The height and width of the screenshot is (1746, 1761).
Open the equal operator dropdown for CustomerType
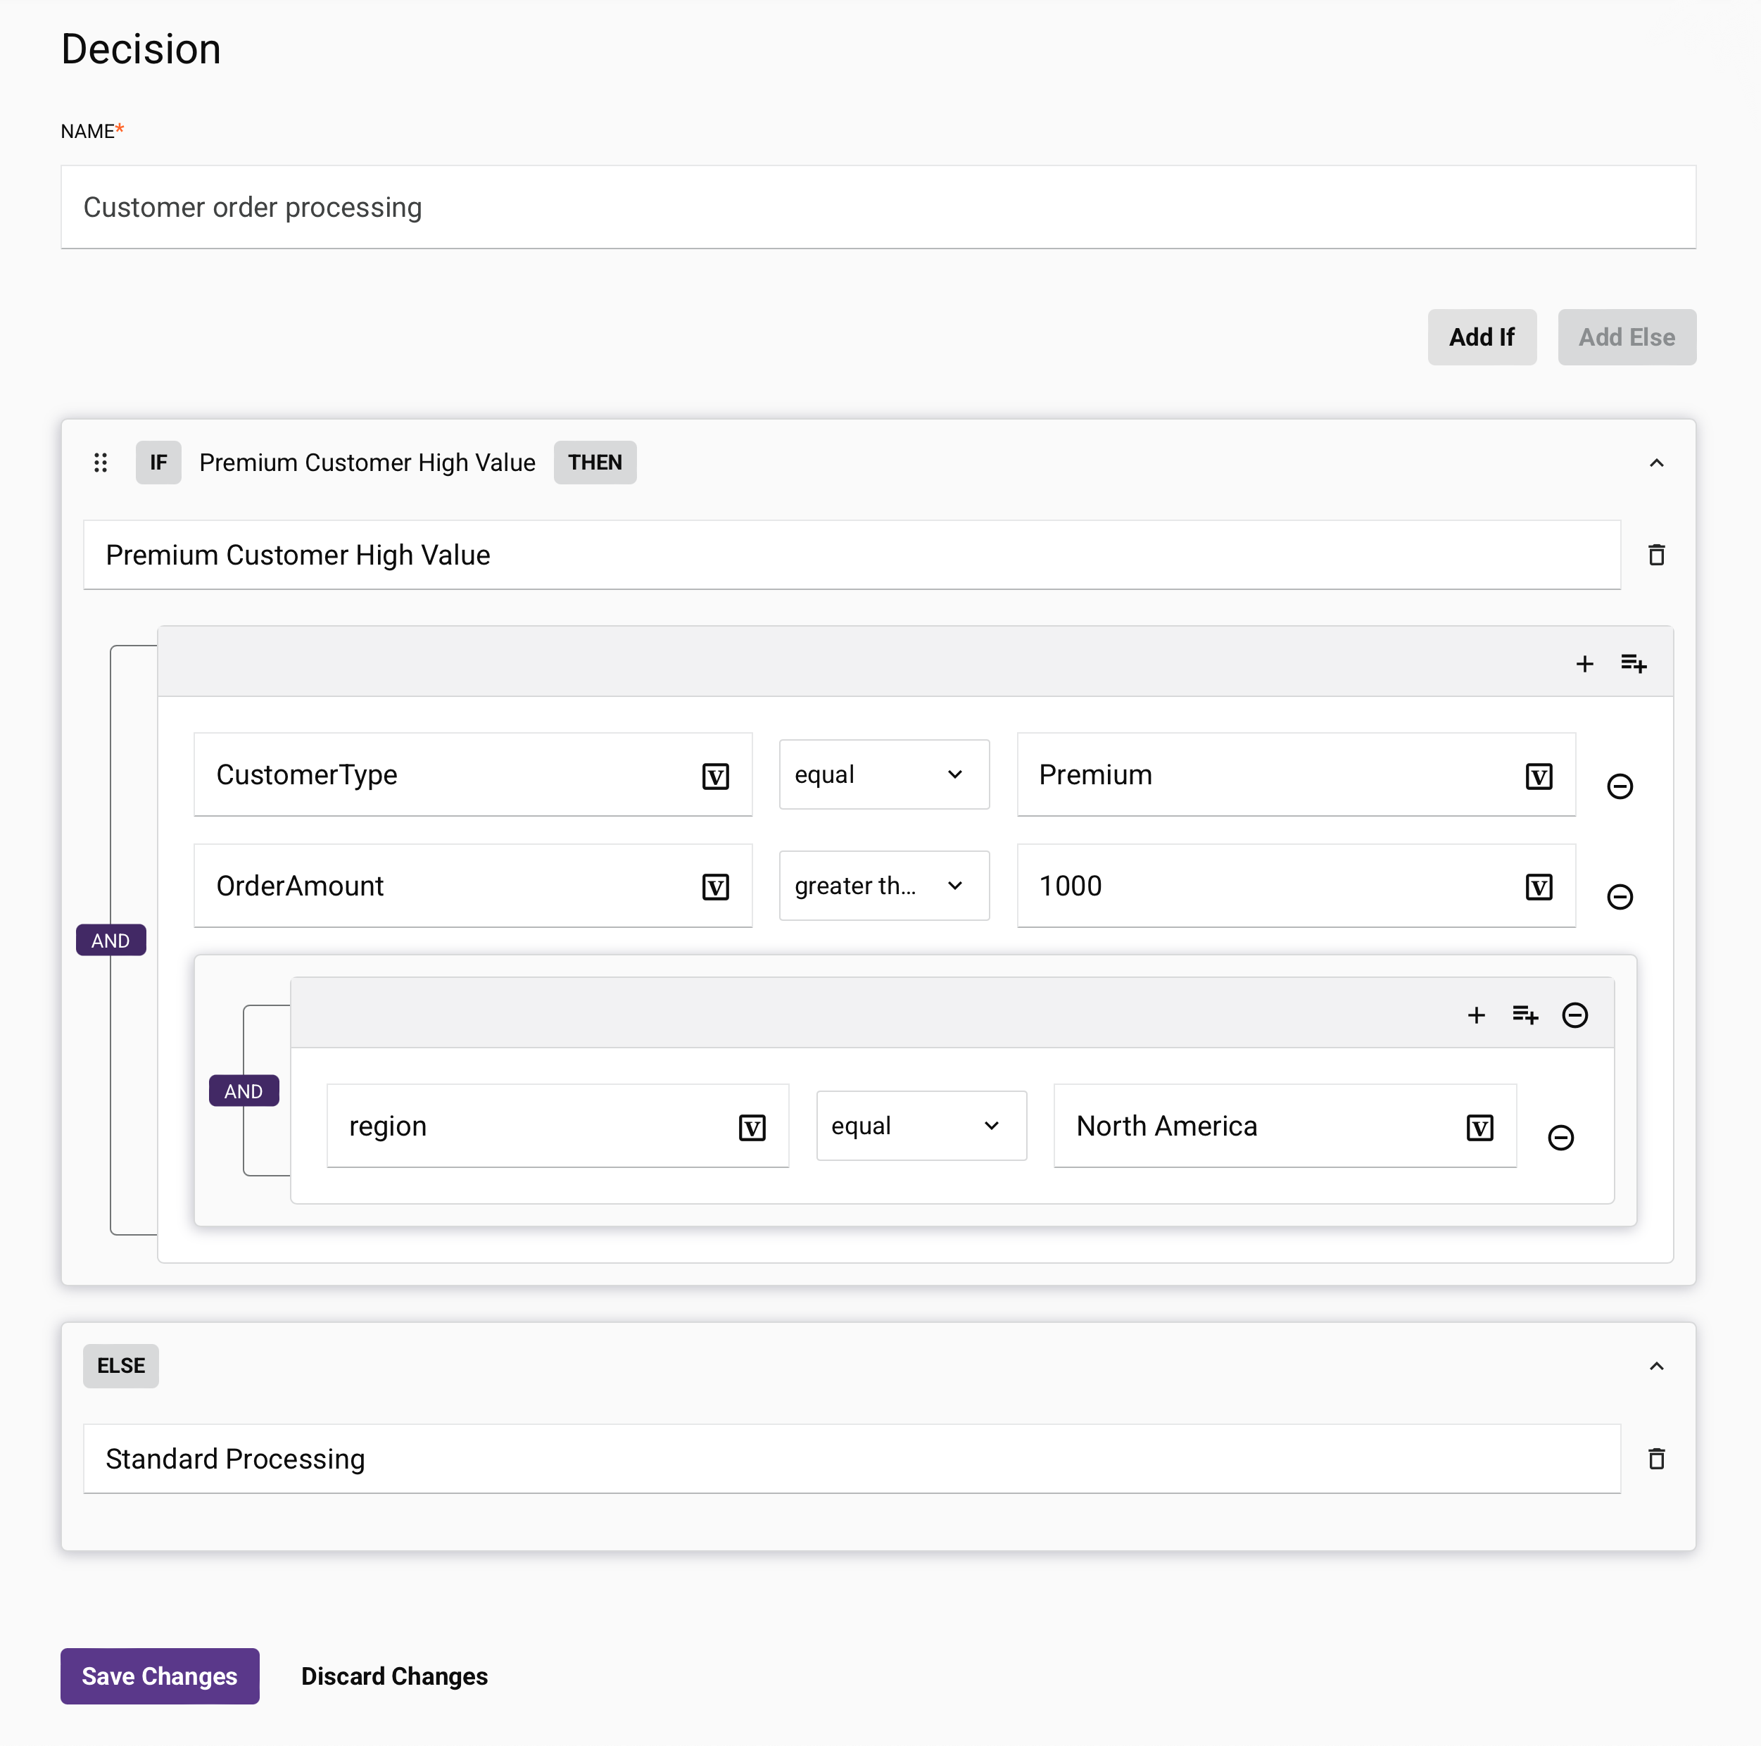coord(883,774)
